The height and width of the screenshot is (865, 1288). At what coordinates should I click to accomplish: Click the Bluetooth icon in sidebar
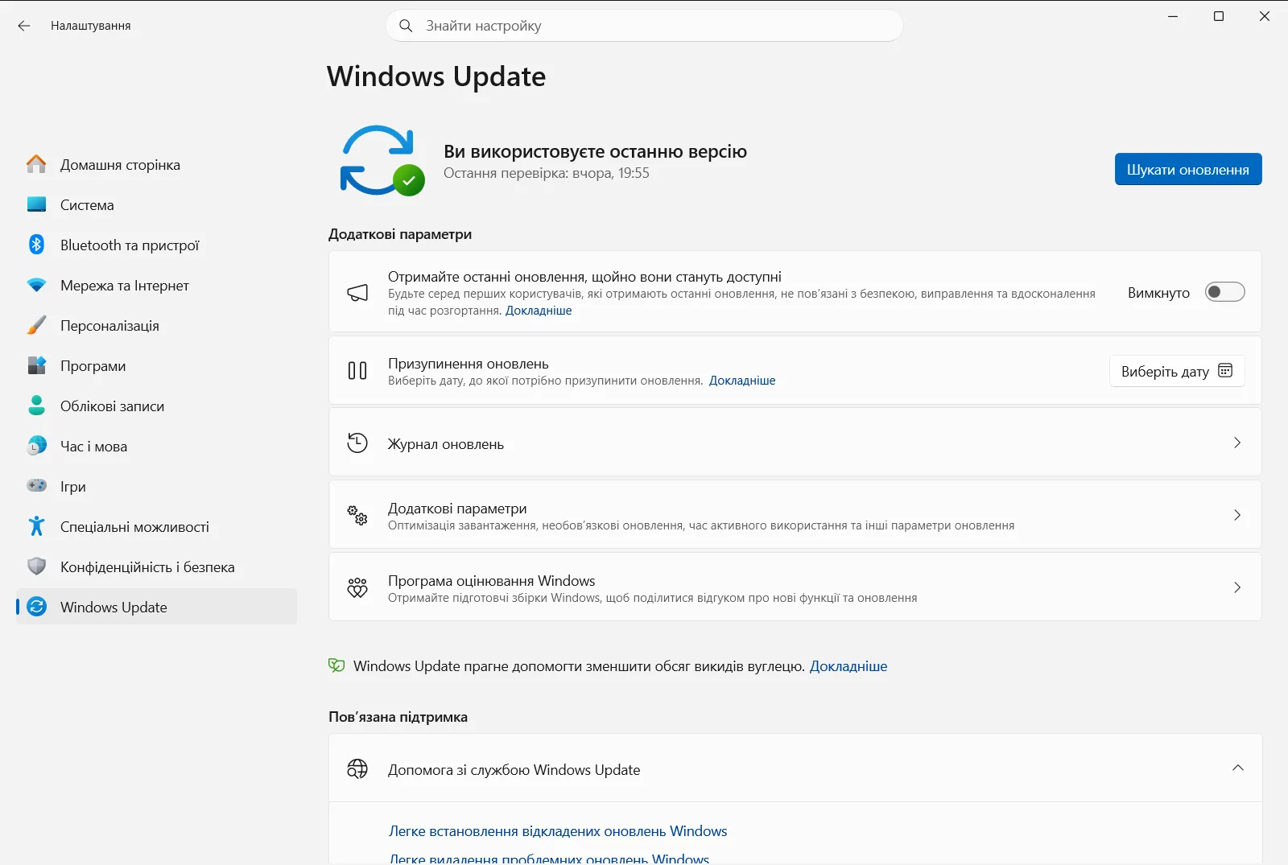[x=36, y=245]
